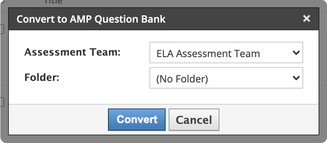Select the "ELA Assessment Team" text in the combo box
The width and height of the screenshot is (327, 143).
click(x=208, y=54)
